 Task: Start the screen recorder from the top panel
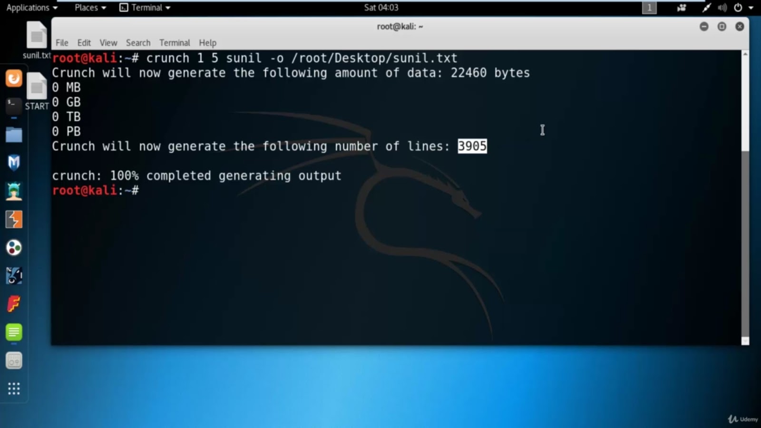click(681, 8)
